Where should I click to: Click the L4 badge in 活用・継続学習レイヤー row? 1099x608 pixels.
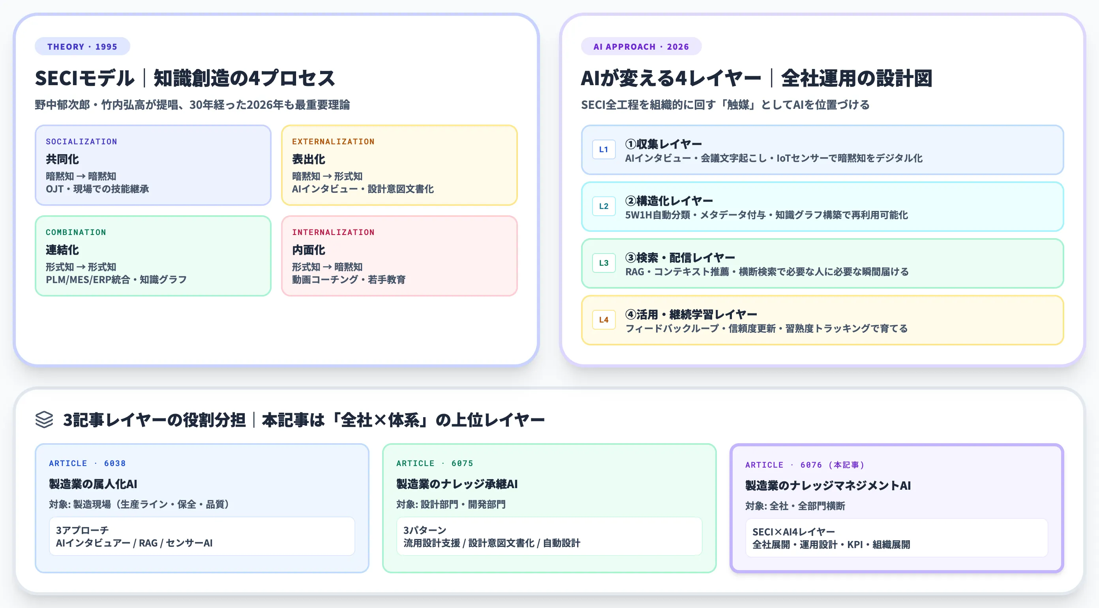click(x=604, y=319)
